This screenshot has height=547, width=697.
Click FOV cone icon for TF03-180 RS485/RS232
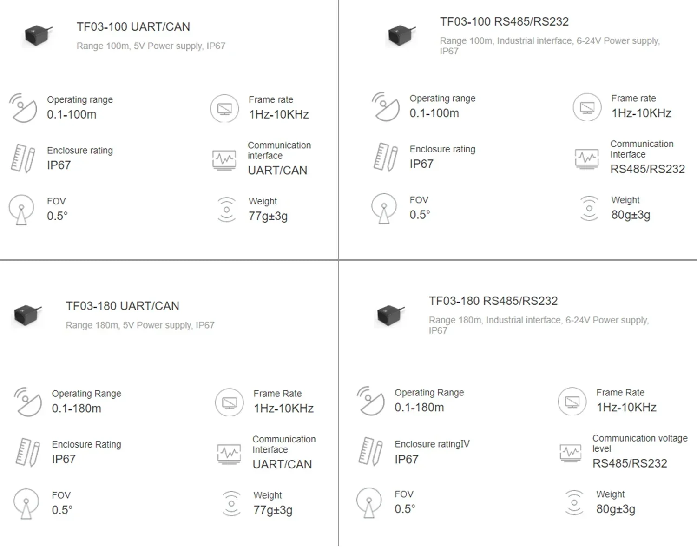(369, 503)
